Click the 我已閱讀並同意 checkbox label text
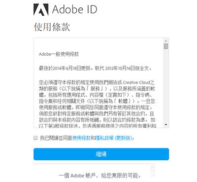The image size is (197, 182). pos(56,138)
